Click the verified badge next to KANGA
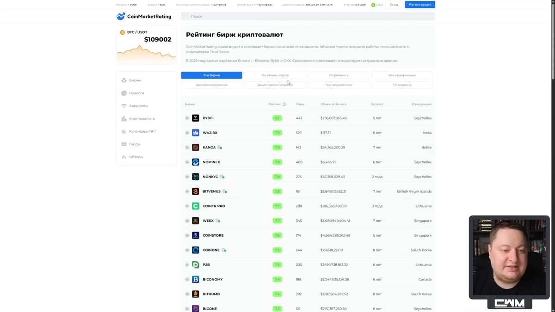Viewport: 555px width, 312px height. click(220, 147)
